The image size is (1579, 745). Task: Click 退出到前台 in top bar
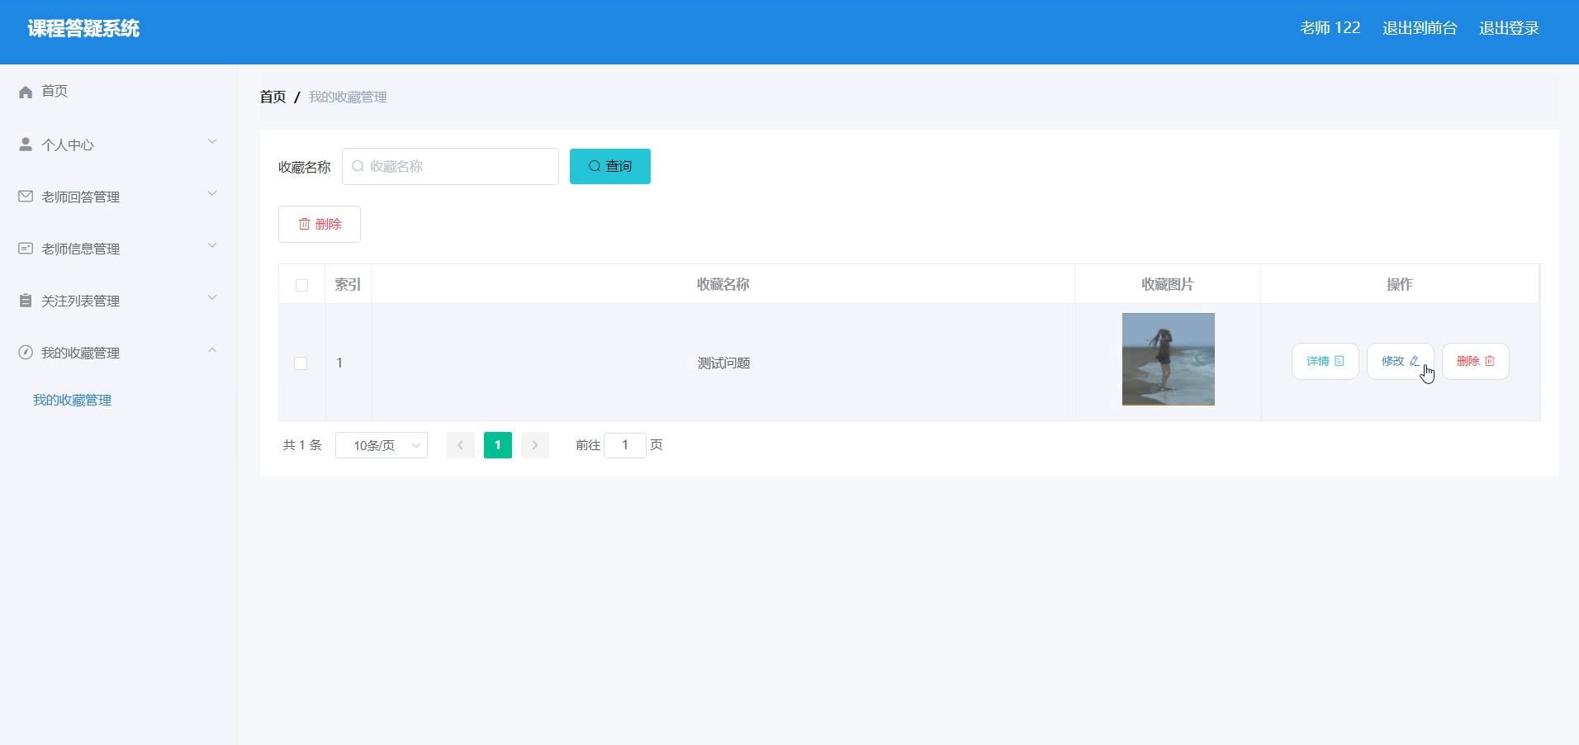[1420, 28]
